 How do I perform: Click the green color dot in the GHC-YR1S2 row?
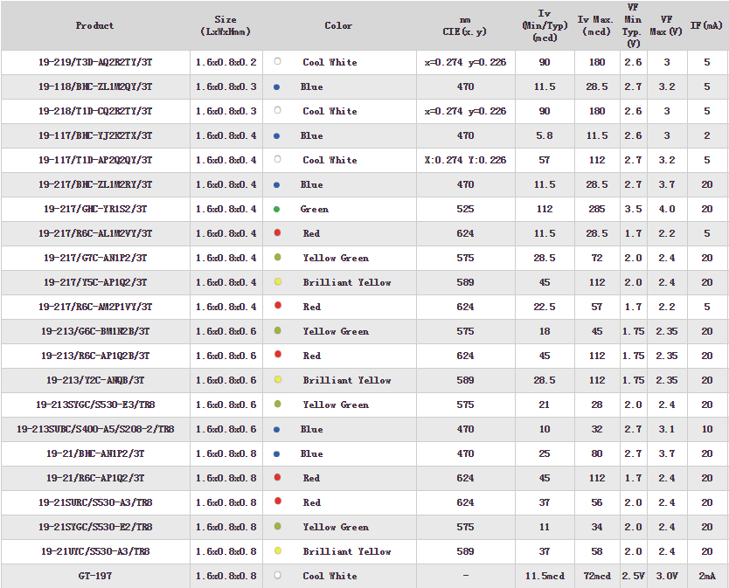coord(277,209)
